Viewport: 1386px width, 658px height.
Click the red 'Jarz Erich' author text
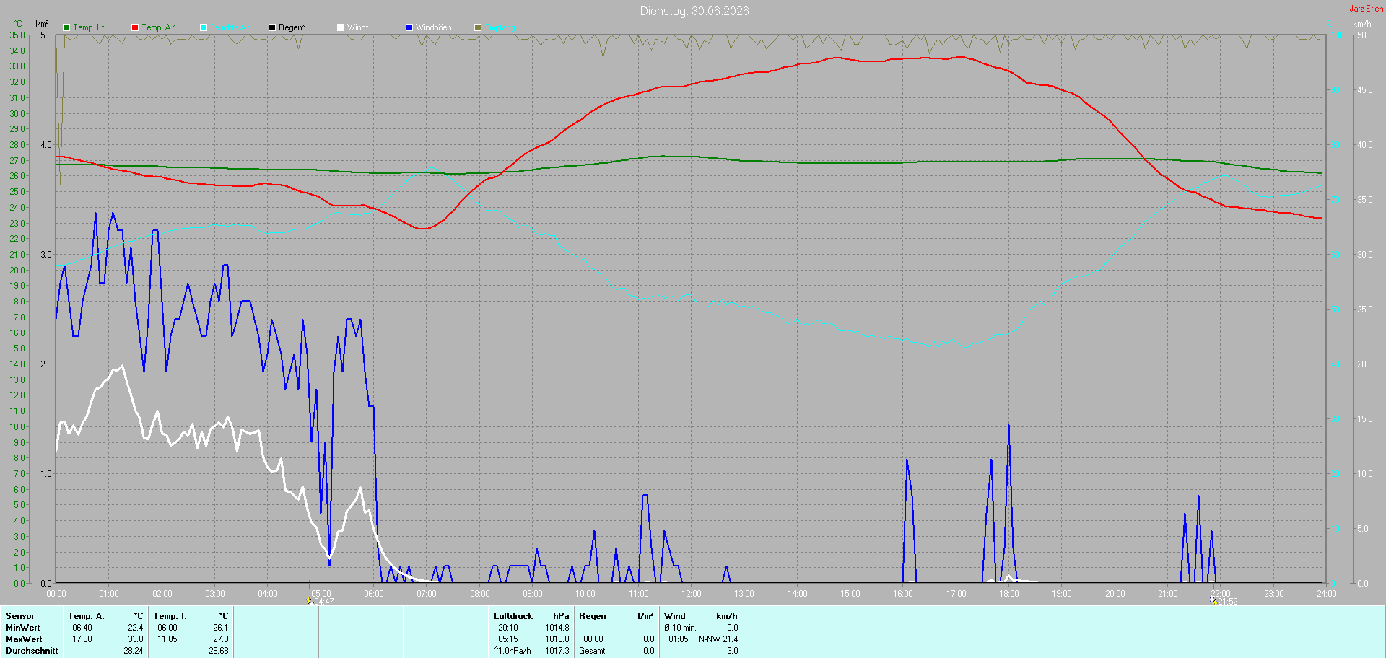pyautogui.click(x=1367, y=9)
